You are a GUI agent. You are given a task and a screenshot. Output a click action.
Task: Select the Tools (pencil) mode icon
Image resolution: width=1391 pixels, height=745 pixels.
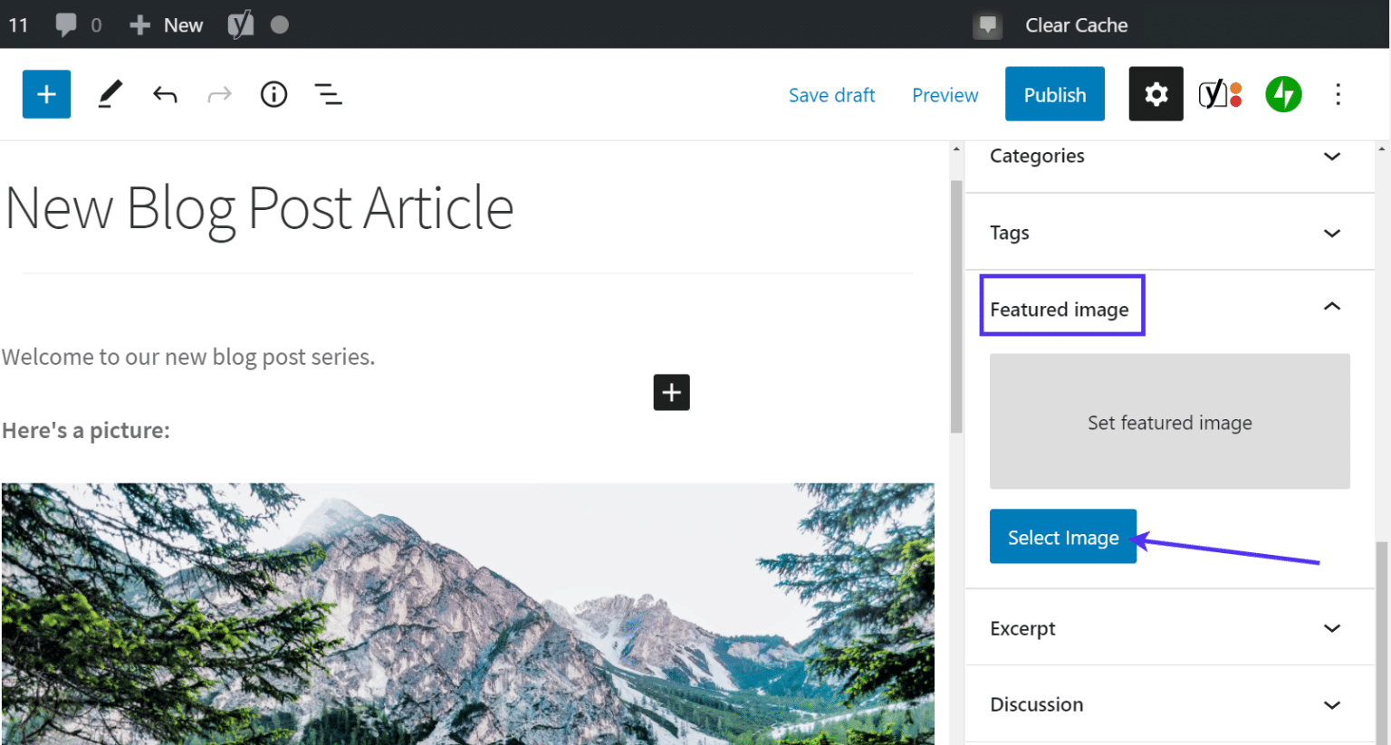[110, 93]
